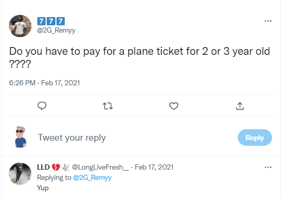Retweet the plane ticket tweet
This screenshot has height=198, width=285.
(x=108, y=106)
